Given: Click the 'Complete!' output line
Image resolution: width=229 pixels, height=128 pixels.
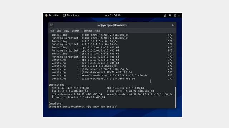Looking at the screenshot, I should click(x=55, y=103).
